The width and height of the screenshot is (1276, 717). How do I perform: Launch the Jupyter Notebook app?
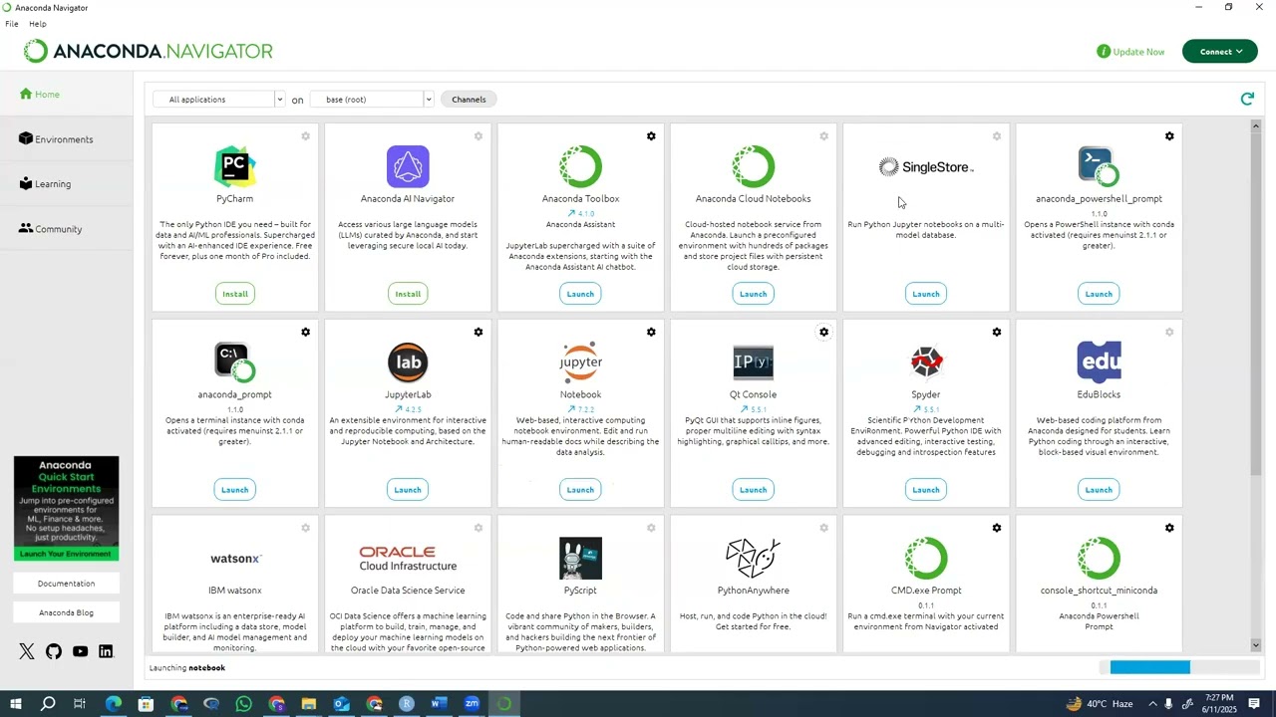(x=580, y=490)
